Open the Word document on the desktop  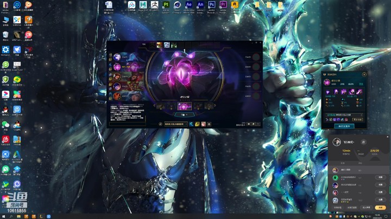[109, 7]
